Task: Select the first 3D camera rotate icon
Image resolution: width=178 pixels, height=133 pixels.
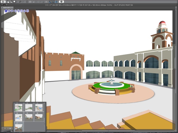Action: (x=6, y=11)
